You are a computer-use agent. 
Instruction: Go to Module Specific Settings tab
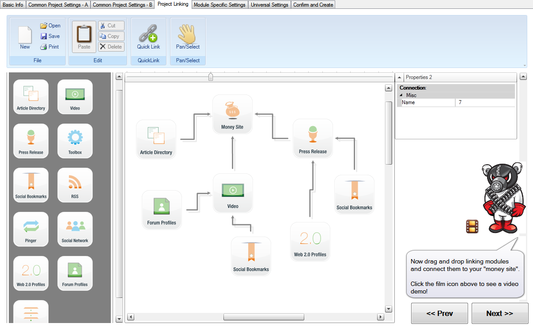point(219,5)
